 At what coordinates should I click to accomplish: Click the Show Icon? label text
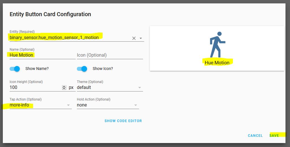coord(103,69)
